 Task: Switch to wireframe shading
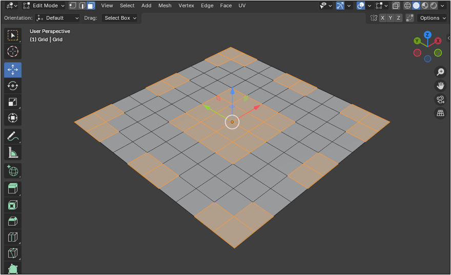tap(407, 6)
